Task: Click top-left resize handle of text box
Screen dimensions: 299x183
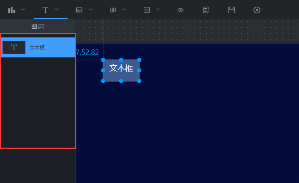Action: [x=103, y=60]
